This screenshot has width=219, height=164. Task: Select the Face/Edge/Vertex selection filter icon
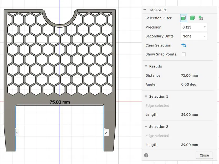coord(184,18)
